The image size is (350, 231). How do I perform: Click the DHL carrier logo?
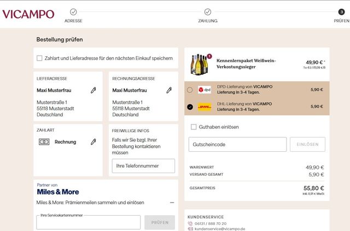point(205,106)
